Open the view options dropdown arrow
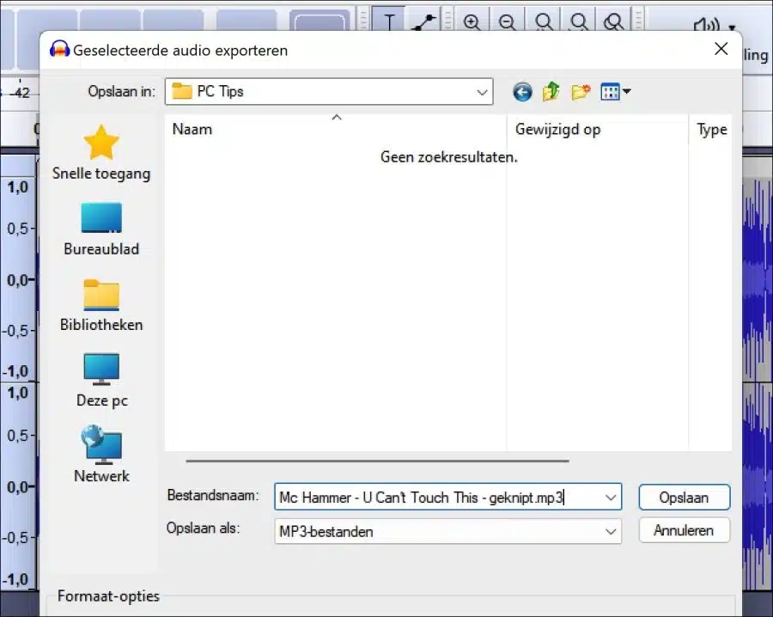The height and width of the screenshot is (617, 773). [627, 91]
